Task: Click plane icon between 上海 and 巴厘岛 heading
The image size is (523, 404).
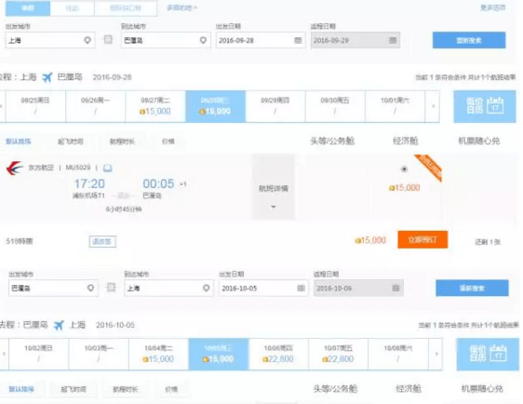Action: [47, 77]
